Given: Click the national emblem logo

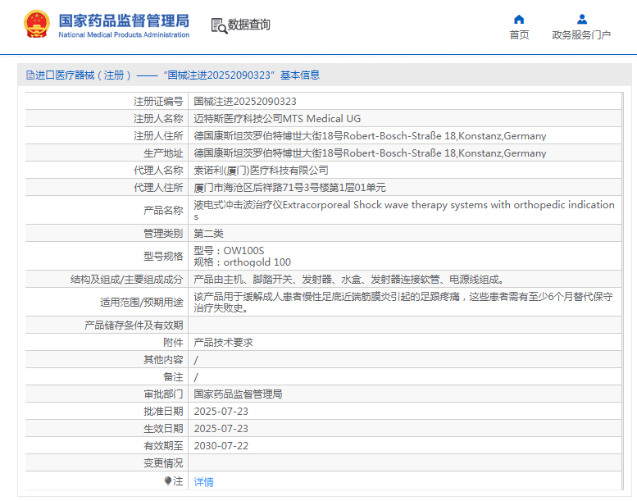Looking at the screenshot, I should (37, 25).
